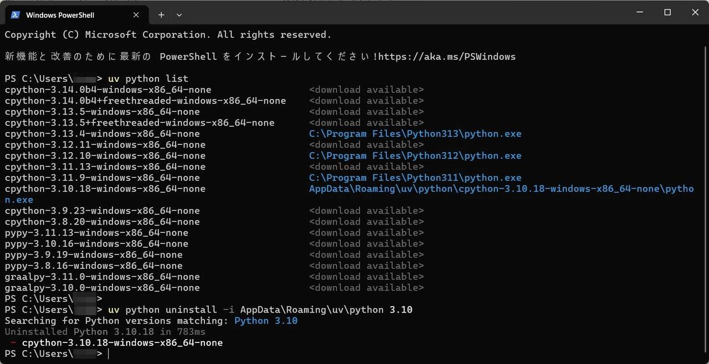The image size is (709, 364).
Task: Click cpython-3.13.5+freethreaded entry
Action: tap(140, 123)
